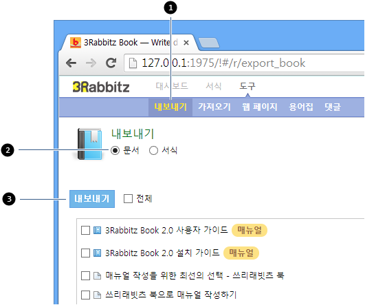Click book icon of 사용자 가이드 entry
This screenshot has width=365, height=305.
[97, 231]
